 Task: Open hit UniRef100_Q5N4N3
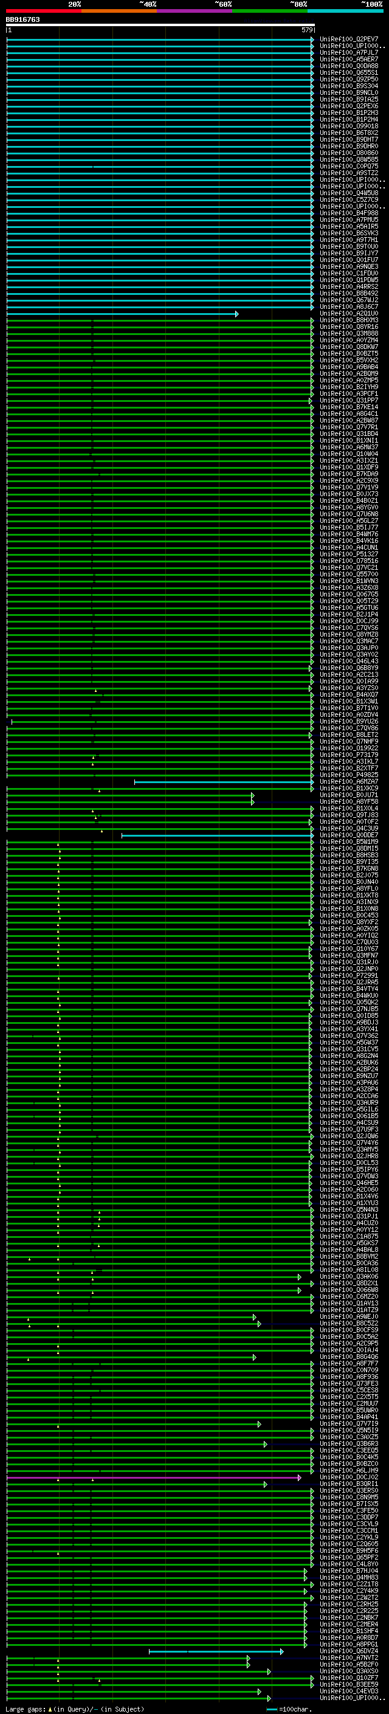349,1209
